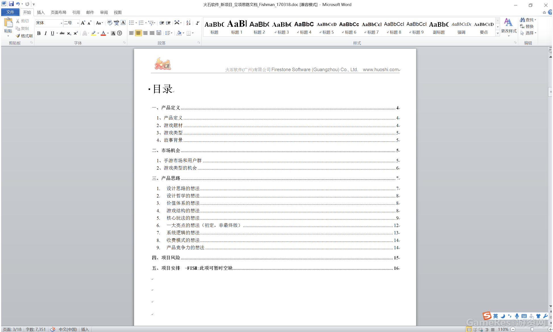Click red font color button
Screen dimensions: 553x332
103,33
